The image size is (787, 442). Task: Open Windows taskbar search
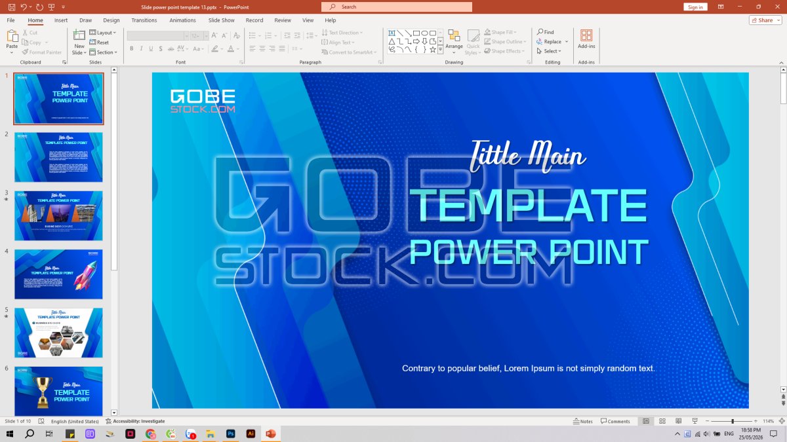pos(30,433)
